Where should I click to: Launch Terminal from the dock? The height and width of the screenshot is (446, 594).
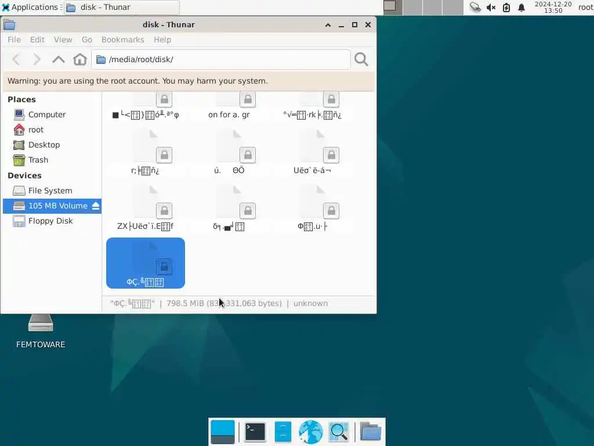[x=255, y=432]
